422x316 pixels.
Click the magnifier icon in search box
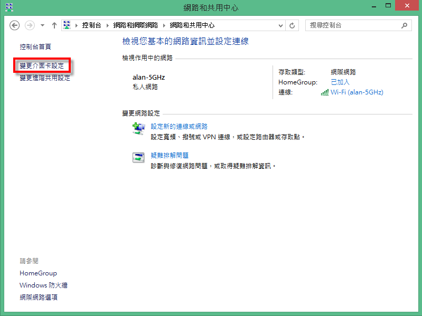tap(405, 25)
